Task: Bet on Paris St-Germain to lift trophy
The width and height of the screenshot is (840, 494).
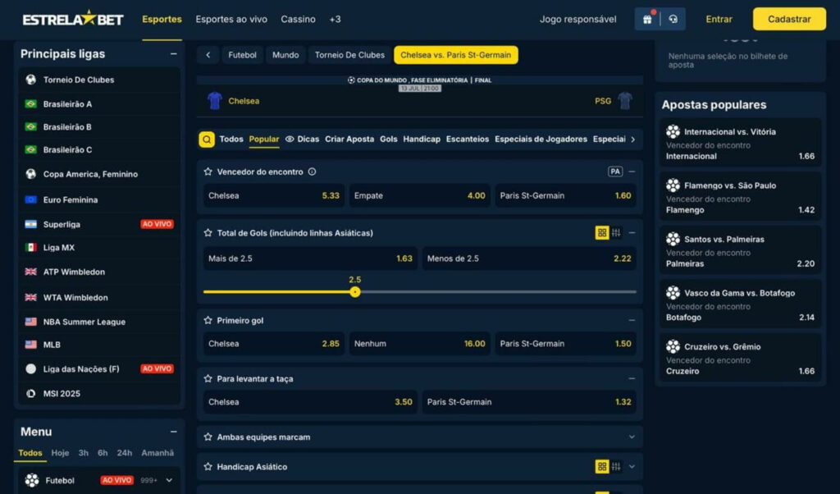Action: [x=529, y=402]
